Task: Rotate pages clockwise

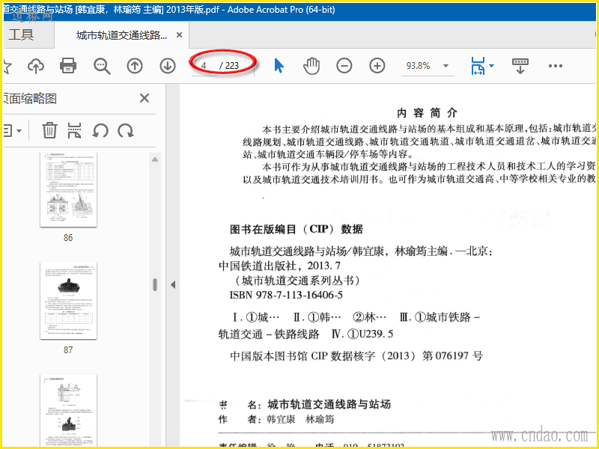Action: pyautogui.click(x=126, y=130)
